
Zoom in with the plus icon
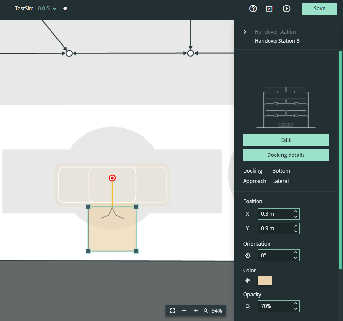(196, 311)
